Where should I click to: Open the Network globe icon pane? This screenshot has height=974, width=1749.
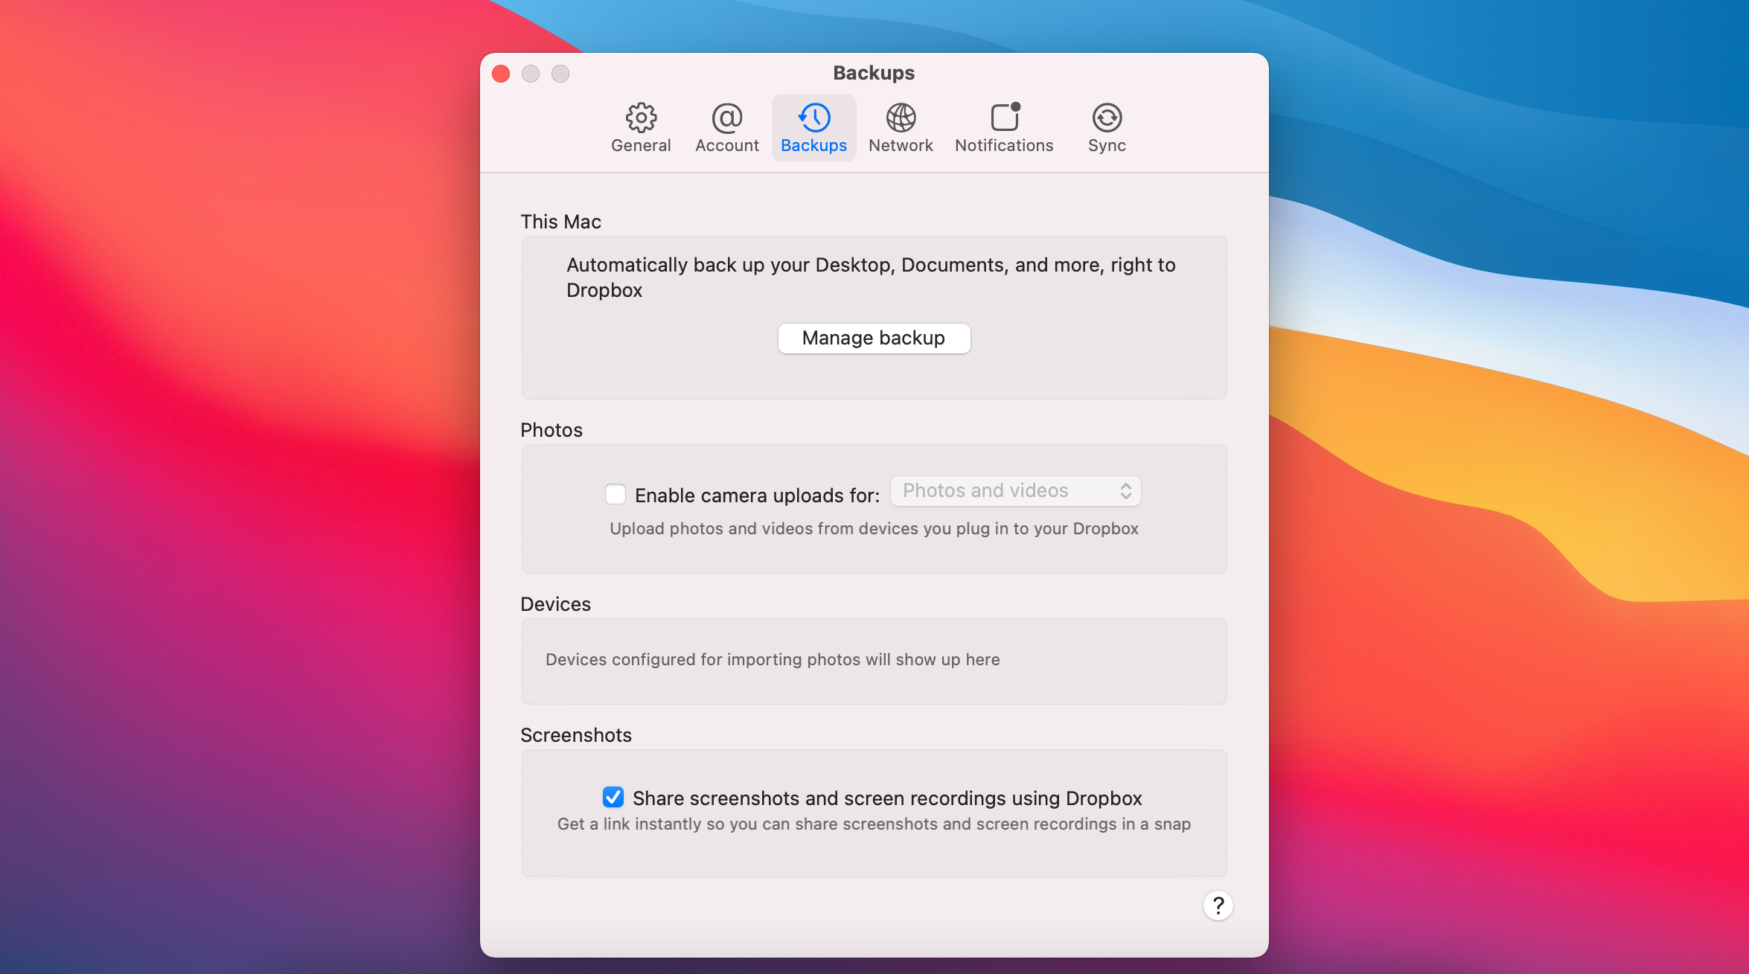(901, 118)
